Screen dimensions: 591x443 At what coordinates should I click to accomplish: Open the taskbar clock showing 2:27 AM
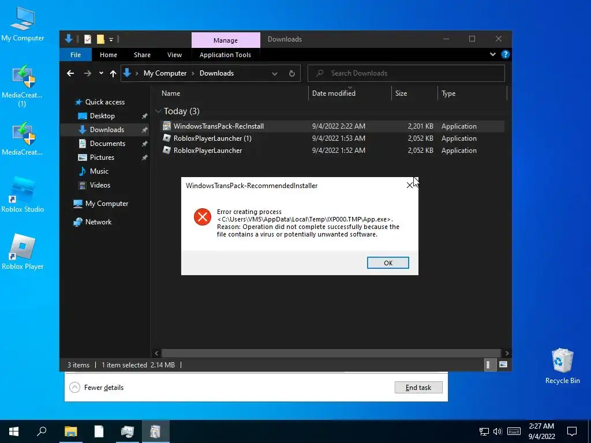click(x=541, y=431)
